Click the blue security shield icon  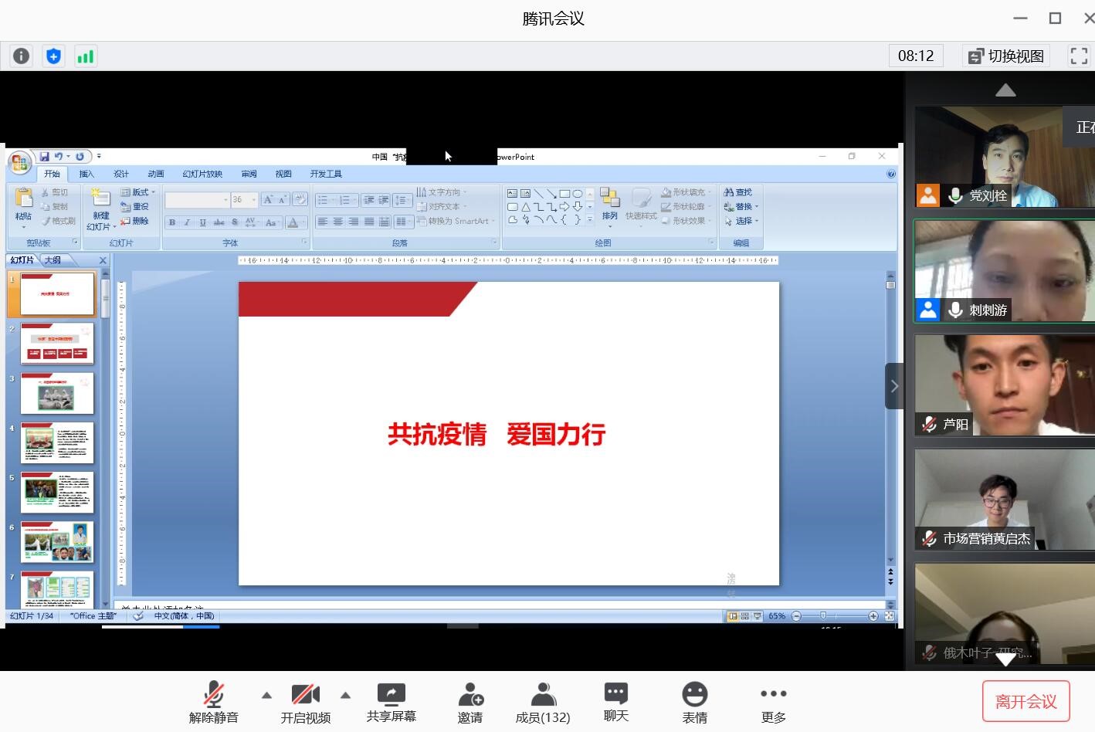pos(53,56)
